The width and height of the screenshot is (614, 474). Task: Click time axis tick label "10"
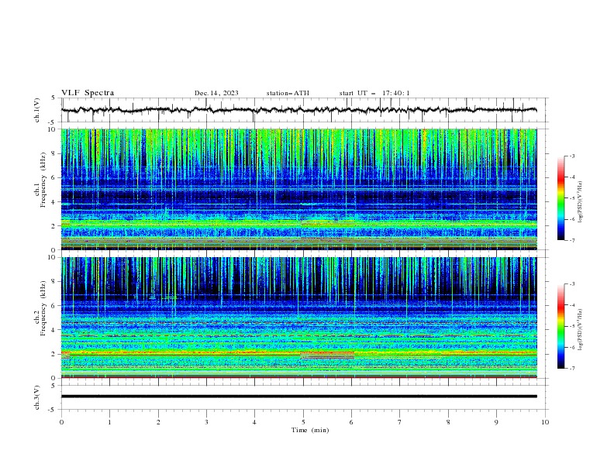pos(545,422)
